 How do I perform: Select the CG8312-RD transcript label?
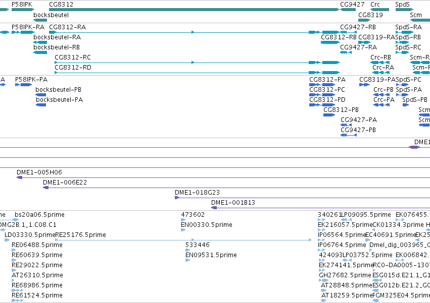pyautogui.click(x=73, y=68)
